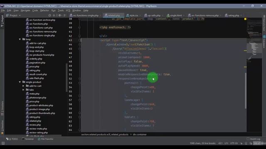The height and width of the screenshot is (149, 266).
Task: Switch to wc-functions-single.php editor tab
Action: tap(85, 15)
